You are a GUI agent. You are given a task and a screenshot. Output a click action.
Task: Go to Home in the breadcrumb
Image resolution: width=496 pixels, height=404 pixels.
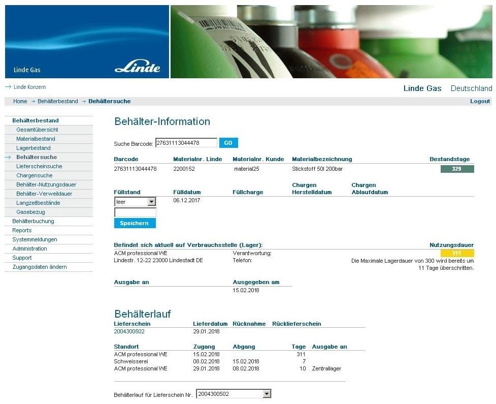(20, 101)
